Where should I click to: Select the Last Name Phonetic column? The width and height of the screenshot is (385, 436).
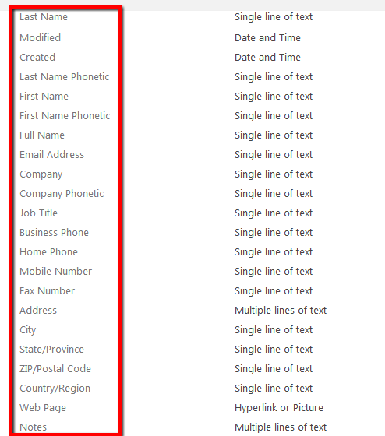coord(65,77)
